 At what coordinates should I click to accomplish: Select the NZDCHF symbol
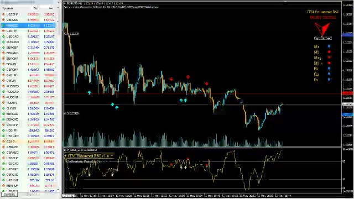pos(12,158)
